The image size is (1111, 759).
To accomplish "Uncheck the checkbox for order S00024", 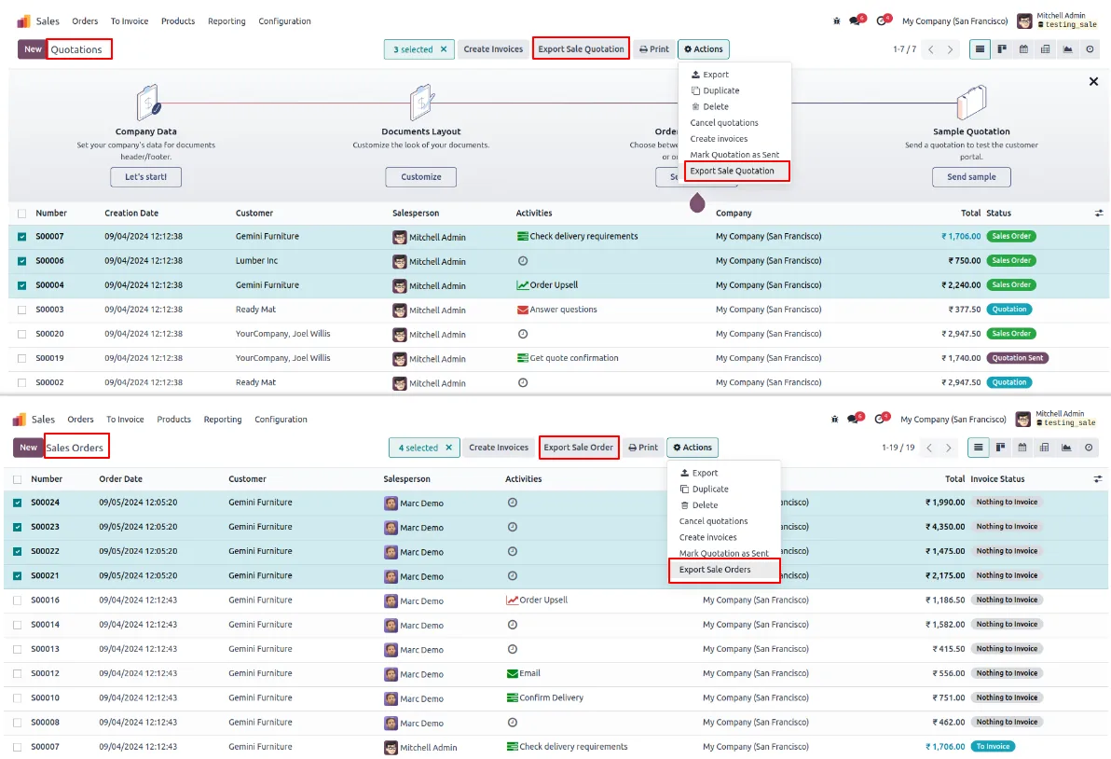I will pyautogui.click(x=17, y=503).
